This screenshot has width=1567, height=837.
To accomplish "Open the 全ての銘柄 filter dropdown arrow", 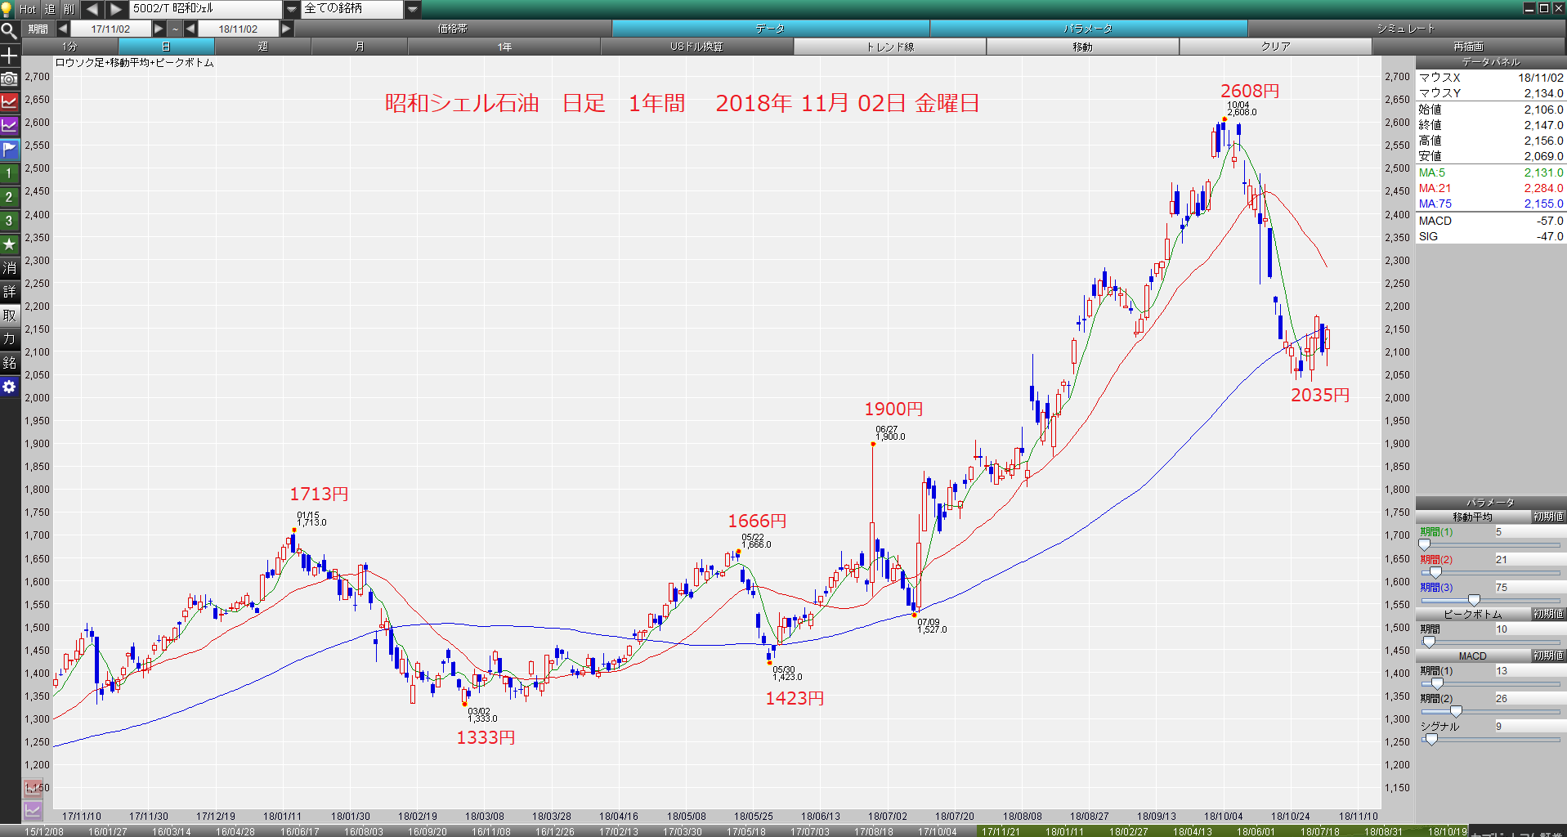I will point(413,9).
